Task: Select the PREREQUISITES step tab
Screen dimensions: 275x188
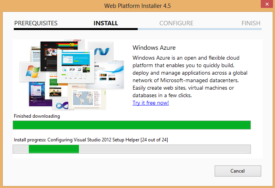Action: point(36,23)
